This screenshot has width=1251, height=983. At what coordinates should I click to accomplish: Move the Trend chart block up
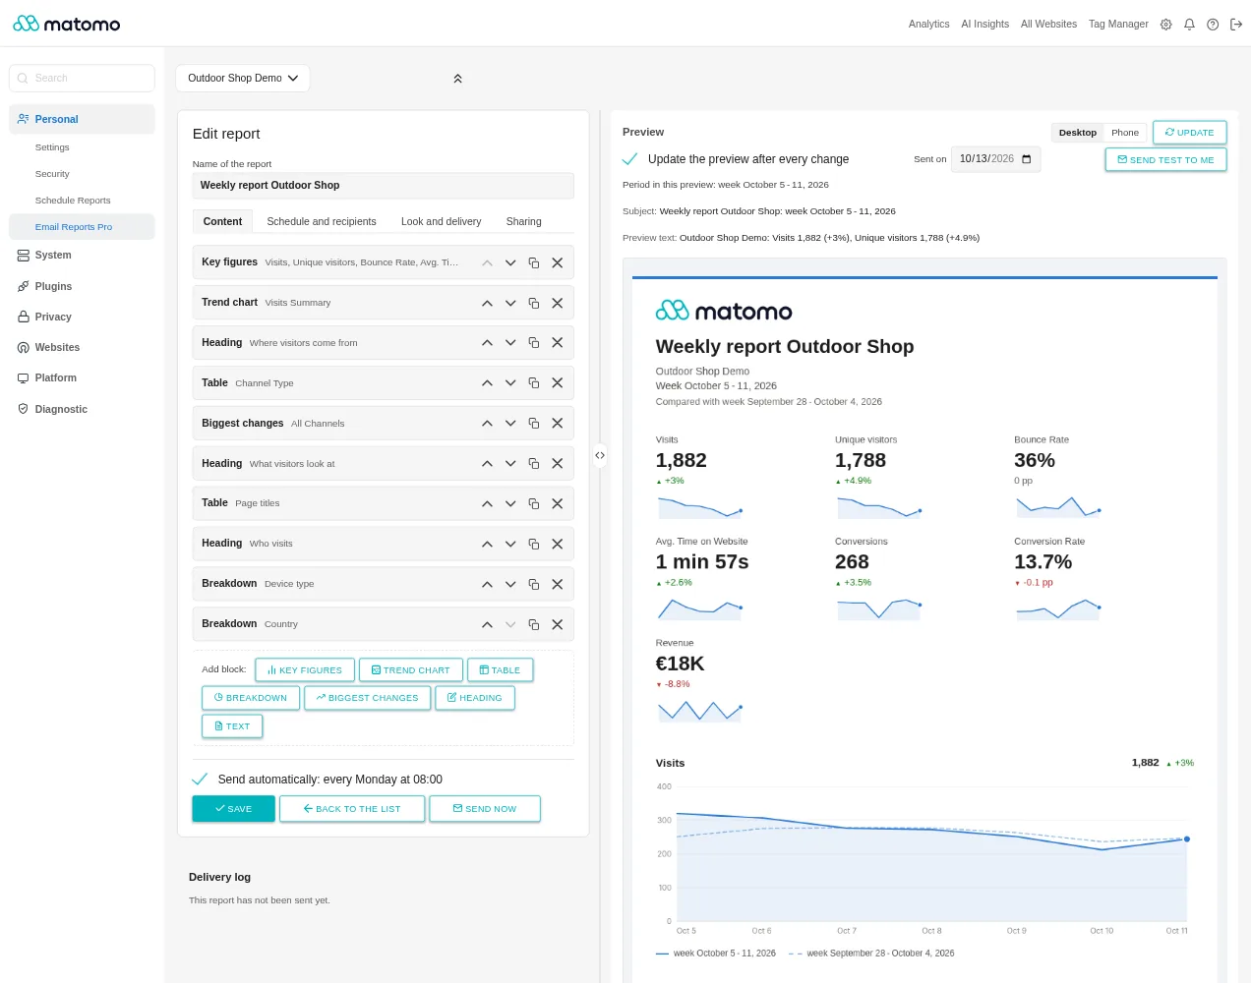pyautogui.click(x=487, y=303)
